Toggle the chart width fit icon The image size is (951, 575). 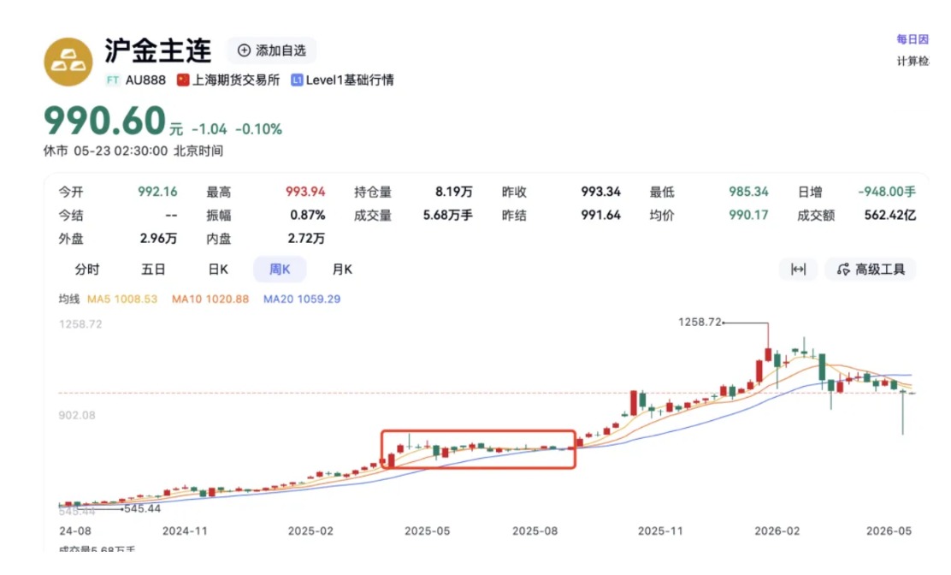798,270
